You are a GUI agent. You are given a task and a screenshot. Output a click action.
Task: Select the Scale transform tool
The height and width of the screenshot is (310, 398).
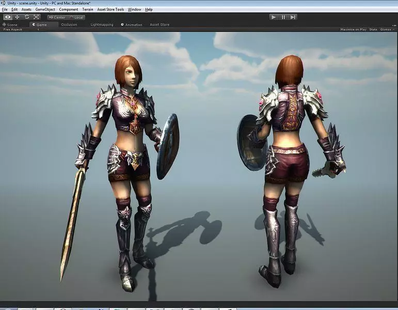point(36,17)
